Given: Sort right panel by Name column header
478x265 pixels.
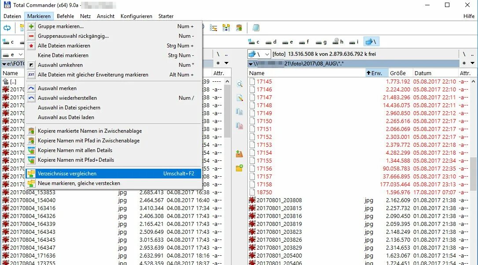Looking at the screenshot, I should (x=307, y=73).
